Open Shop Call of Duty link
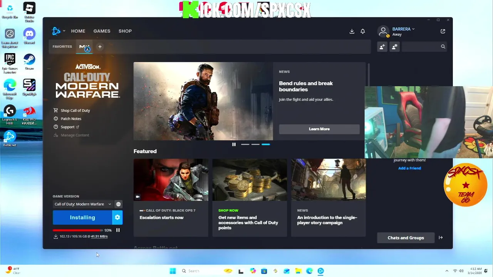The image size is (493, 277). (x=72, y=110)
